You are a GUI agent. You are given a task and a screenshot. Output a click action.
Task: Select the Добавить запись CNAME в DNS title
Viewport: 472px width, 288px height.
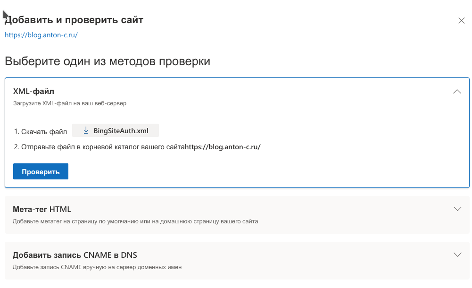pyautogui.click(x=75, y=255)
